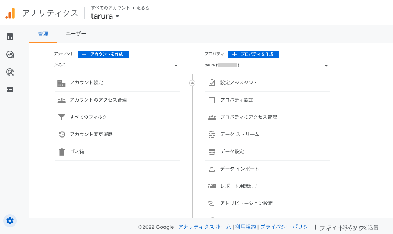Open the tarura property switcher in header

[105, 16]
